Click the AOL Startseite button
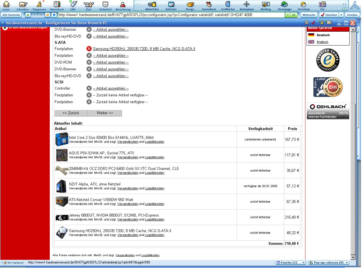 11,15
